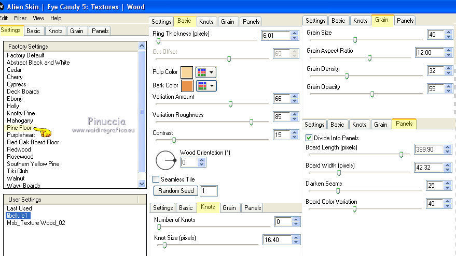Viewport: 456px width, 256px height.
Task: Select the Walnut preset
Action: pyautogui.click(x=16, y=178)
